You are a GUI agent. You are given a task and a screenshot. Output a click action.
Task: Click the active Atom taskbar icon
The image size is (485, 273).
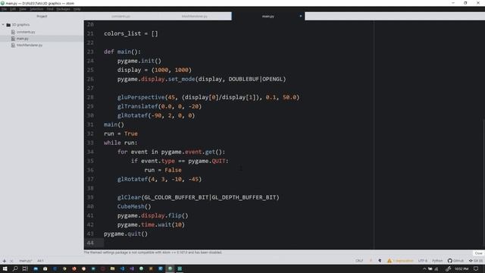coord(170,268)
